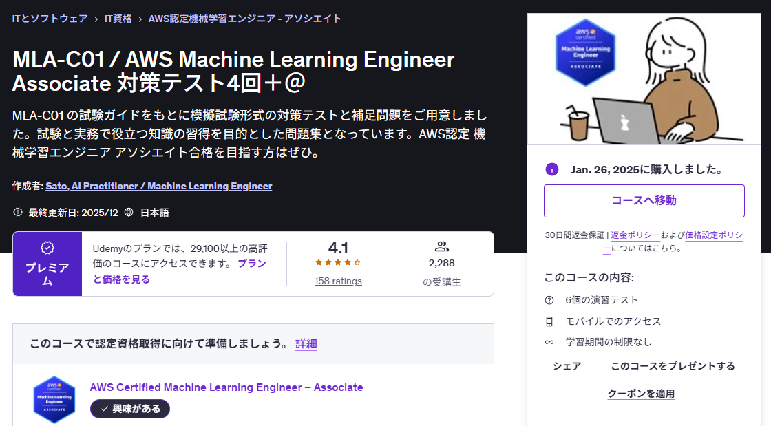The image size is (771, 426).
Task: Click the purple purchase info icon
Action: [551, 169]
